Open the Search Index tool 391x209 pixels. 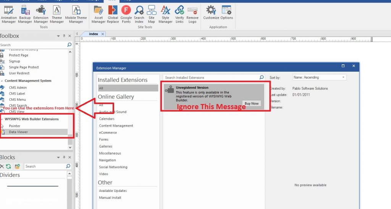[139, 14]
